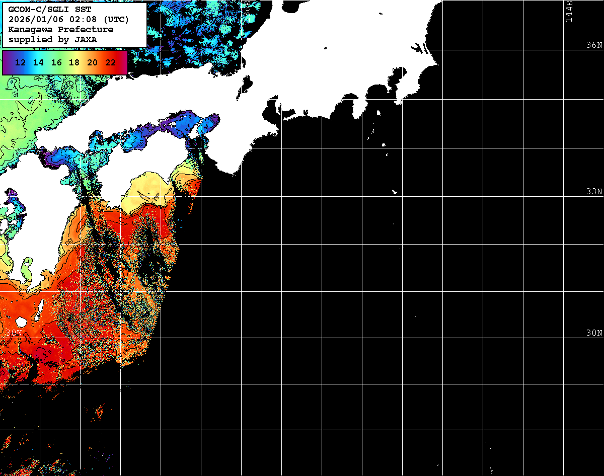Click the 18 degree yellow legend color
The image size is (604, 476).
click(x=74, y=63)
